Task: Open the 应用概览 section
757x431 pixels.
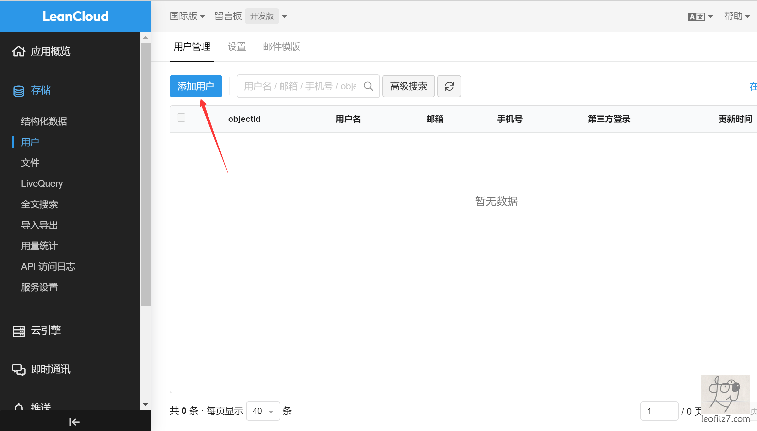Action: (51, 51)
